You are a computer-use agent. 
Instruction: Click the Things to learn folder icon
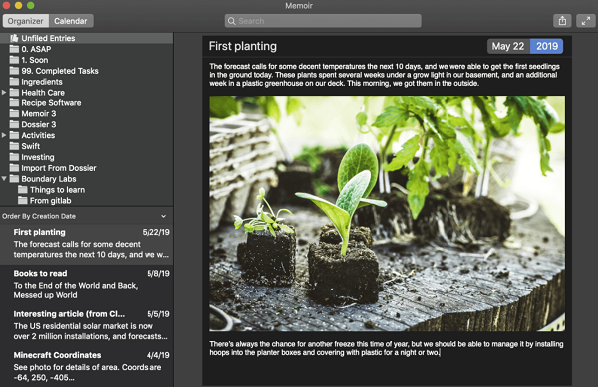click(23, 189)
